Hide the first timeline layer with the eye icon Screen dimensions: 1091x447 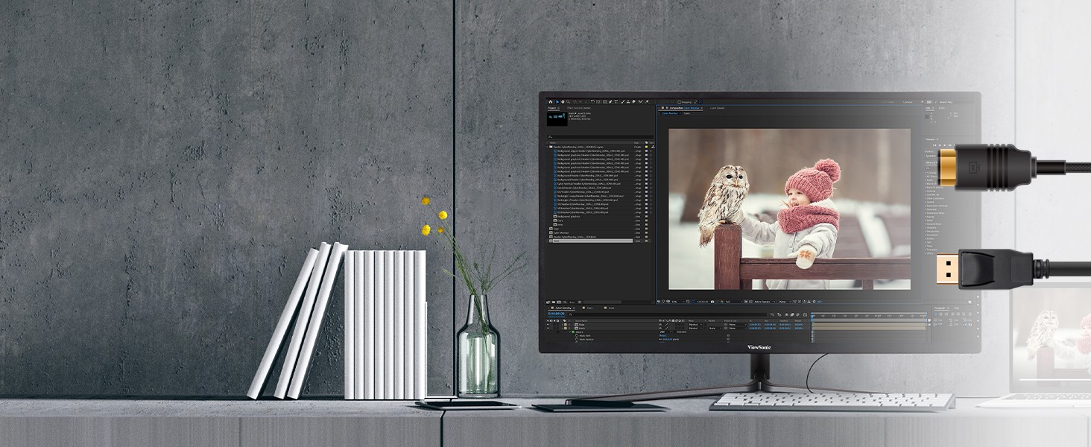(548, 324)
